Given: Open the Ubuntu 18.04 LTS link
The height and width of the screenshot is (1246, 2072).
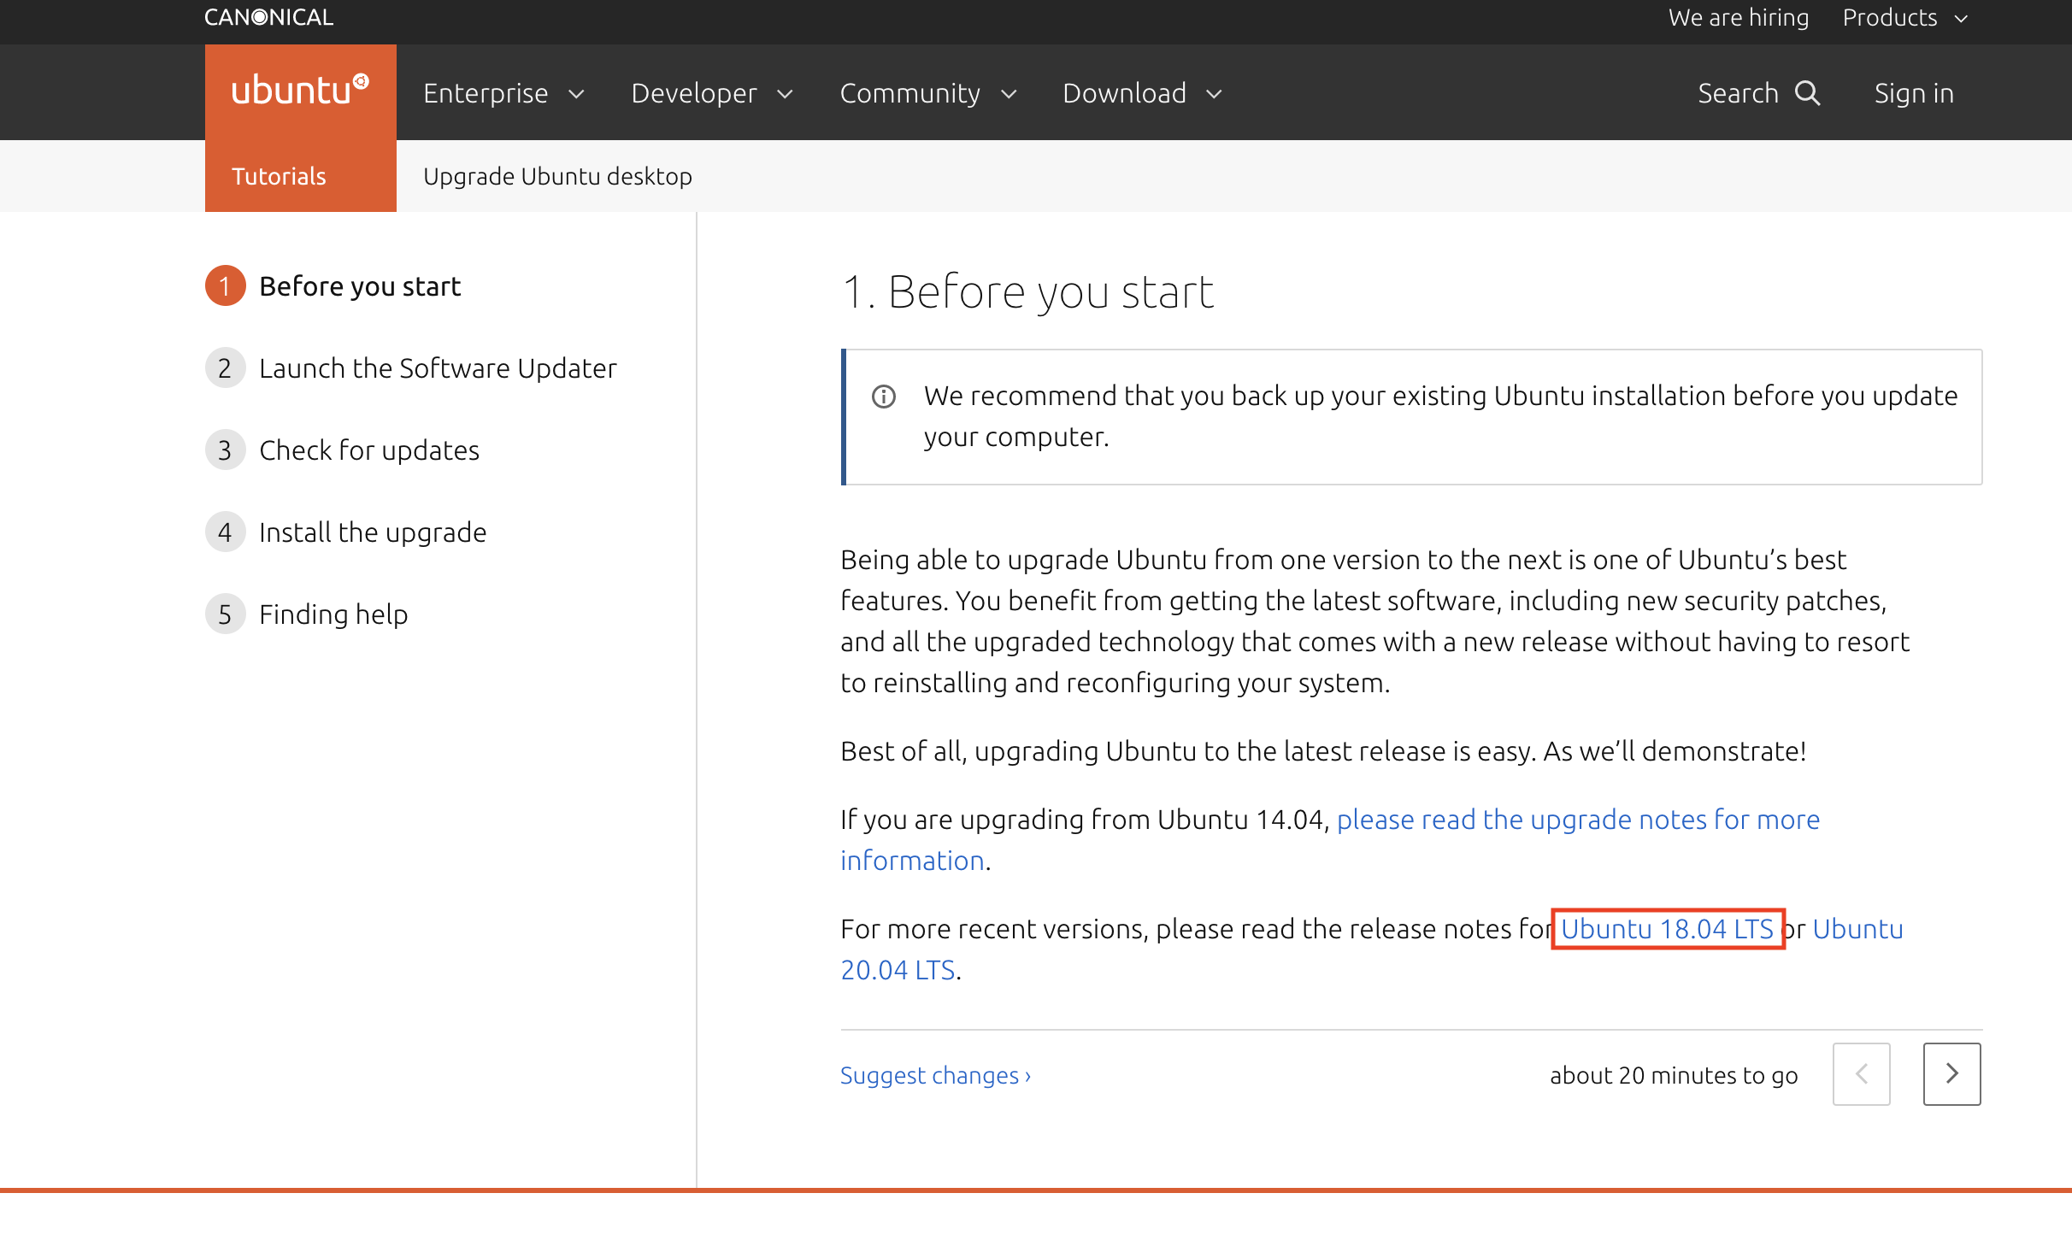Looking at the screenshot, I should coord(1667,929).
